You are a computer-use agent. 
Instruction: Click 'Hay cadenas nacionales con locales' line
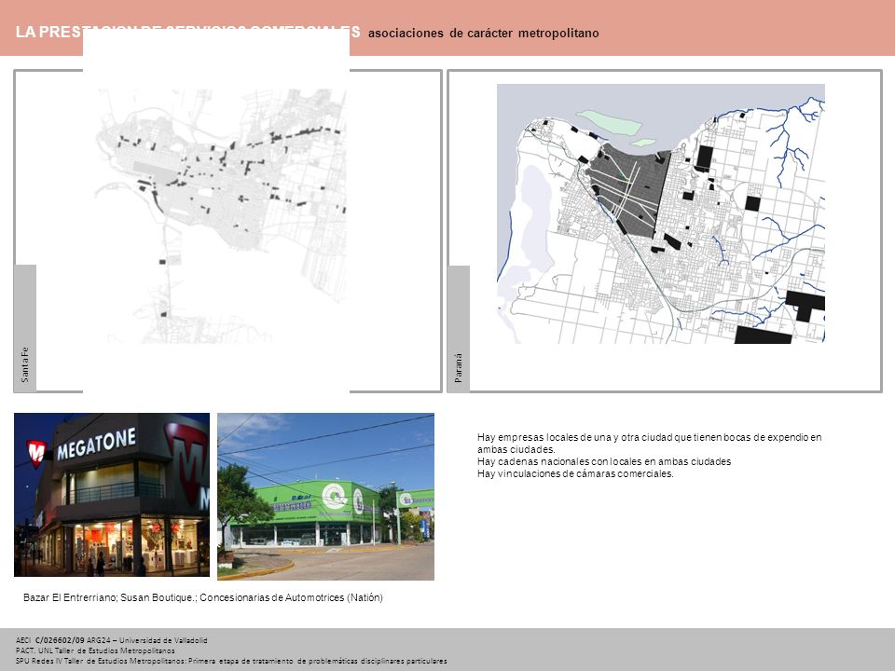pos(604,461)
